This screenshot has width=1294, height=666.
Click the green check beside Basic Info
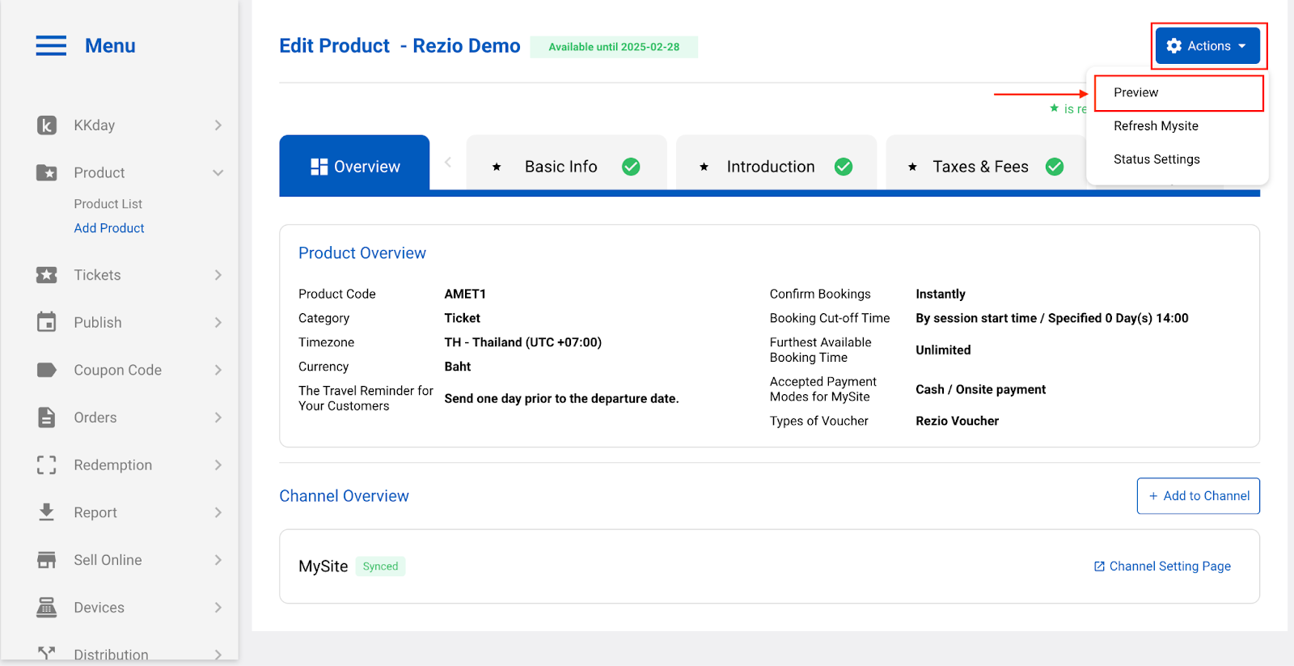point(631,167)
